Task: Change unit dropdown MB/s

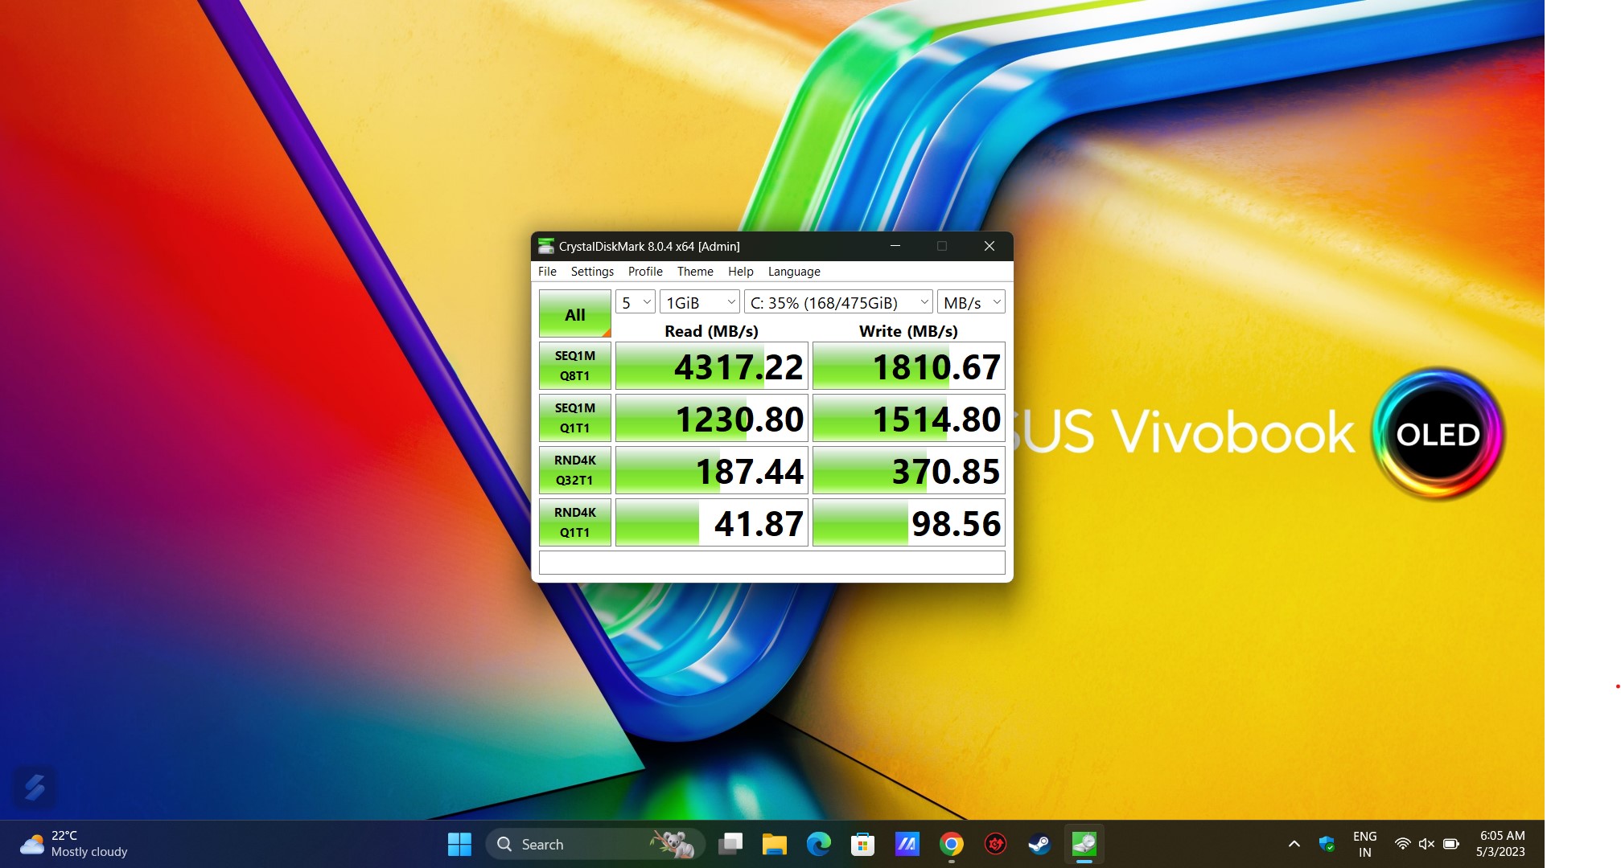Action: [972, 302]
